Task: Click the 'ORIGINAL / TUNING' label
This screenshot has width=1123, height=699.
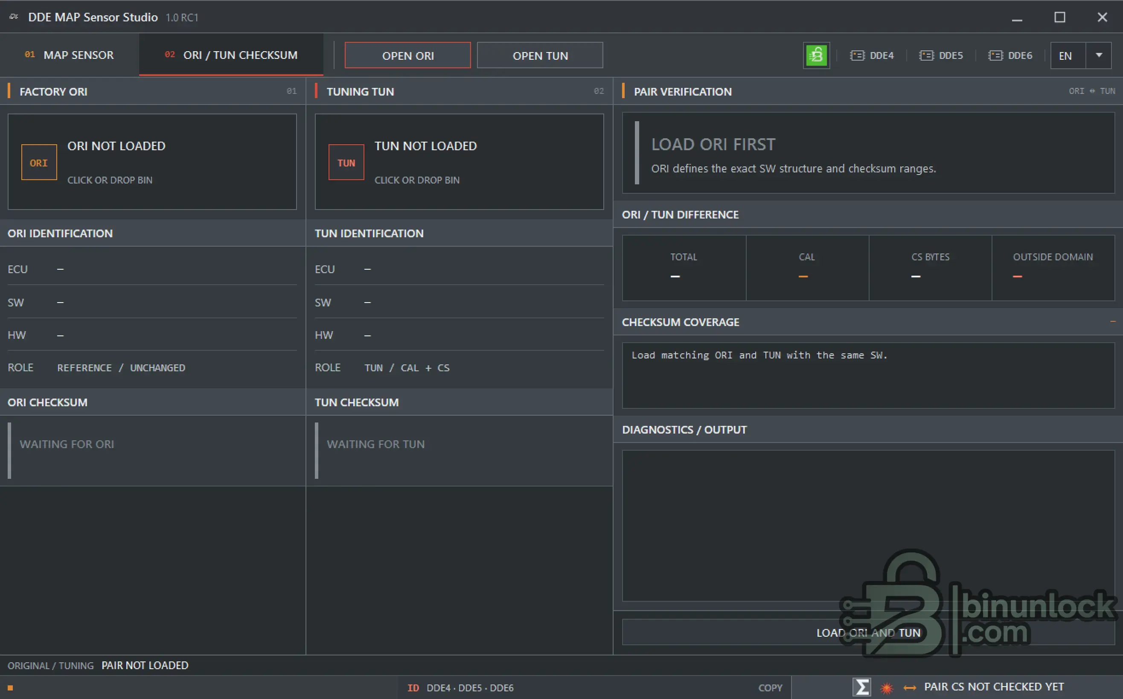Action: pyautogui.click(x=50, y=665)
